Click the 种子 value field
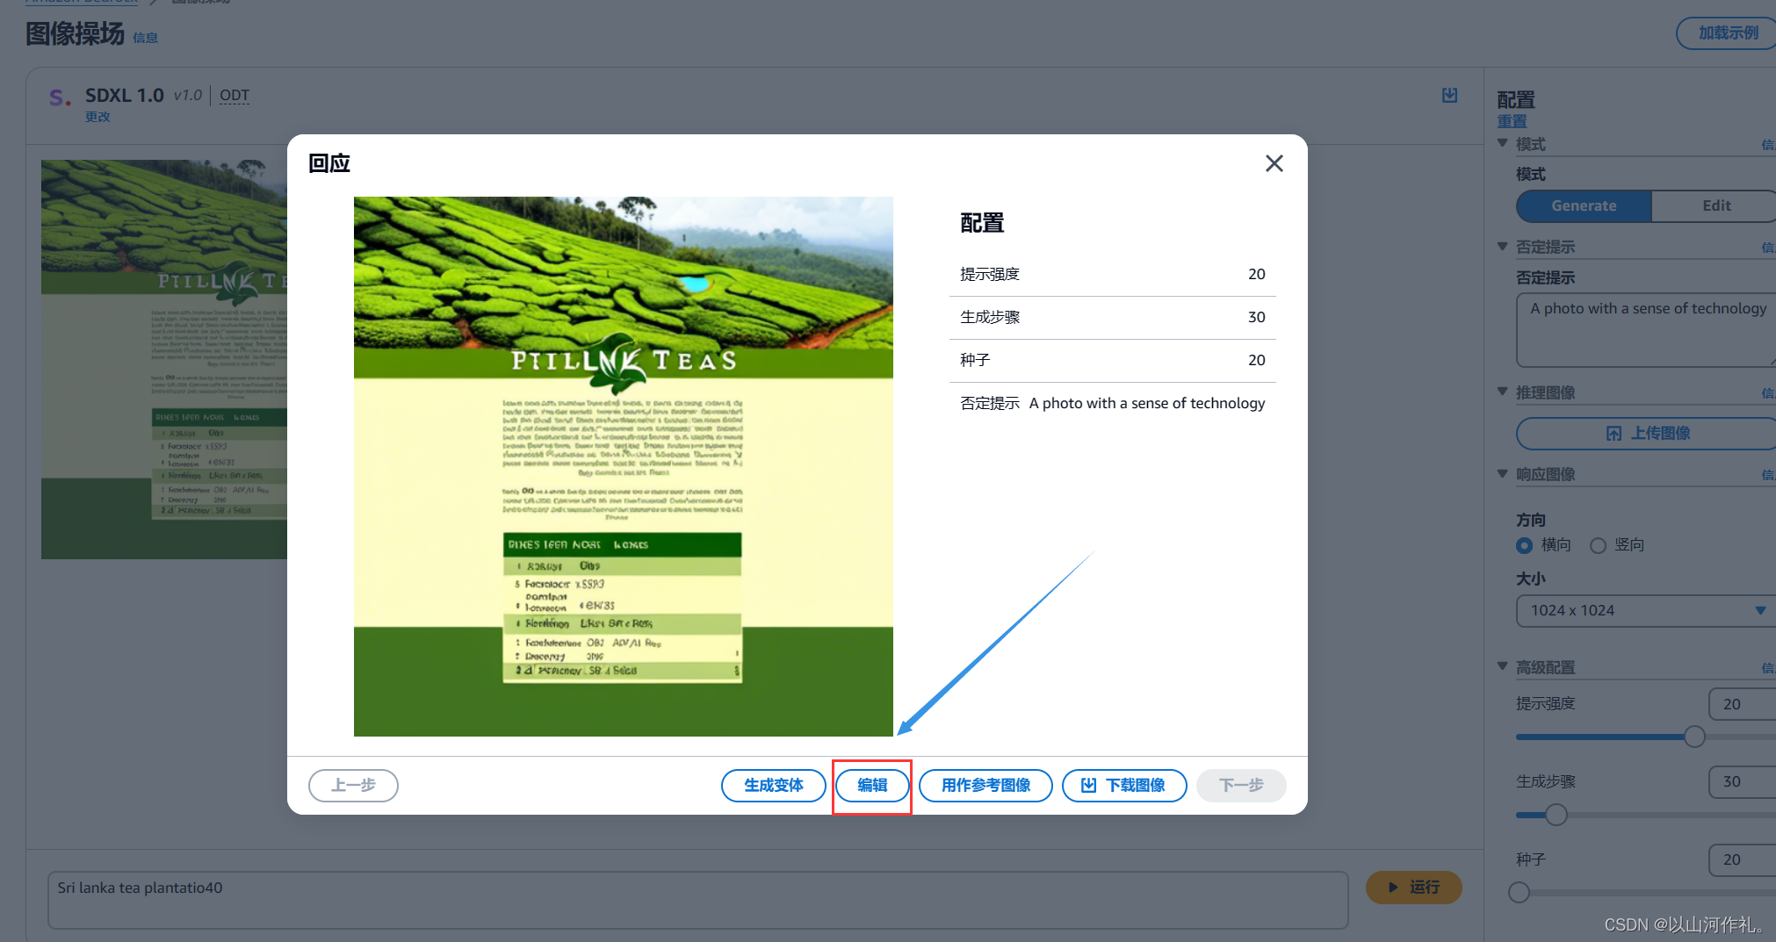Viewport: 1776px width, 942px height. pos(1743,859)
